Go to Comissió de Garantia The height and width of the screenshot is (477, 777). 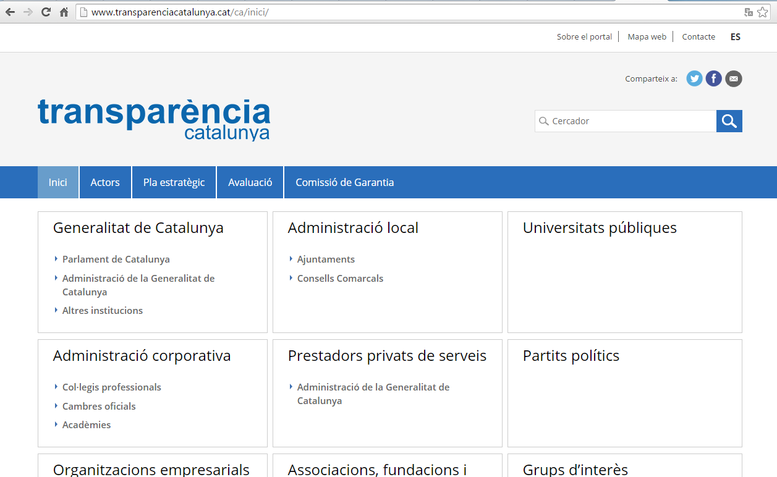[x=344, y=182]
